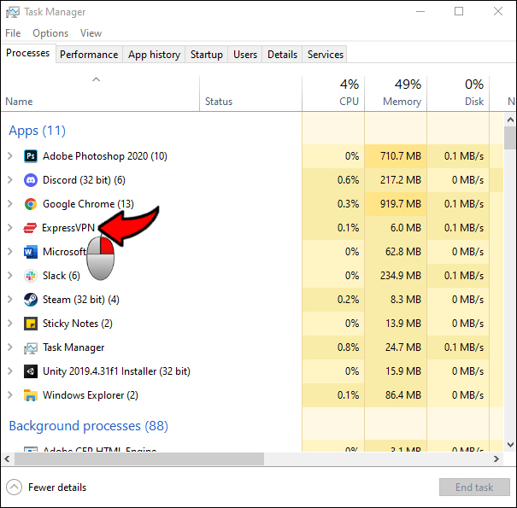Click the Task Manager row icon
Viewport: 517px width, 508px height.
point(31,347)
